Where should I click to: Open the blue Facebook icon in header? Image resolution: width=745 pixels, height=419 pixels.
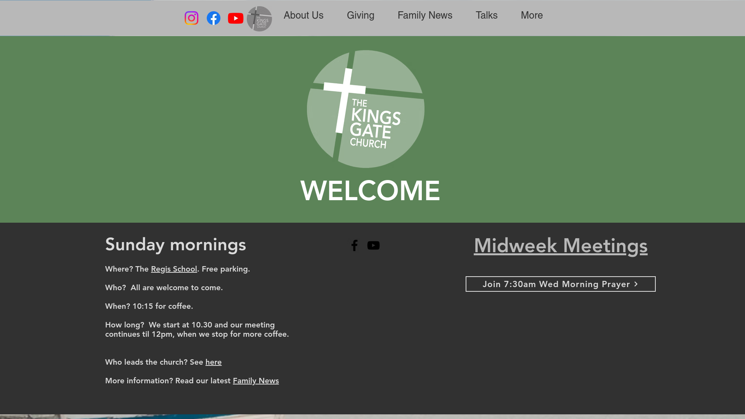213,18
